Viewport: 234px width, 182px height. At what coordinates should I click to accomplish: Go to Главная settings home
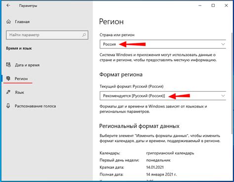[x=22, y=22]
